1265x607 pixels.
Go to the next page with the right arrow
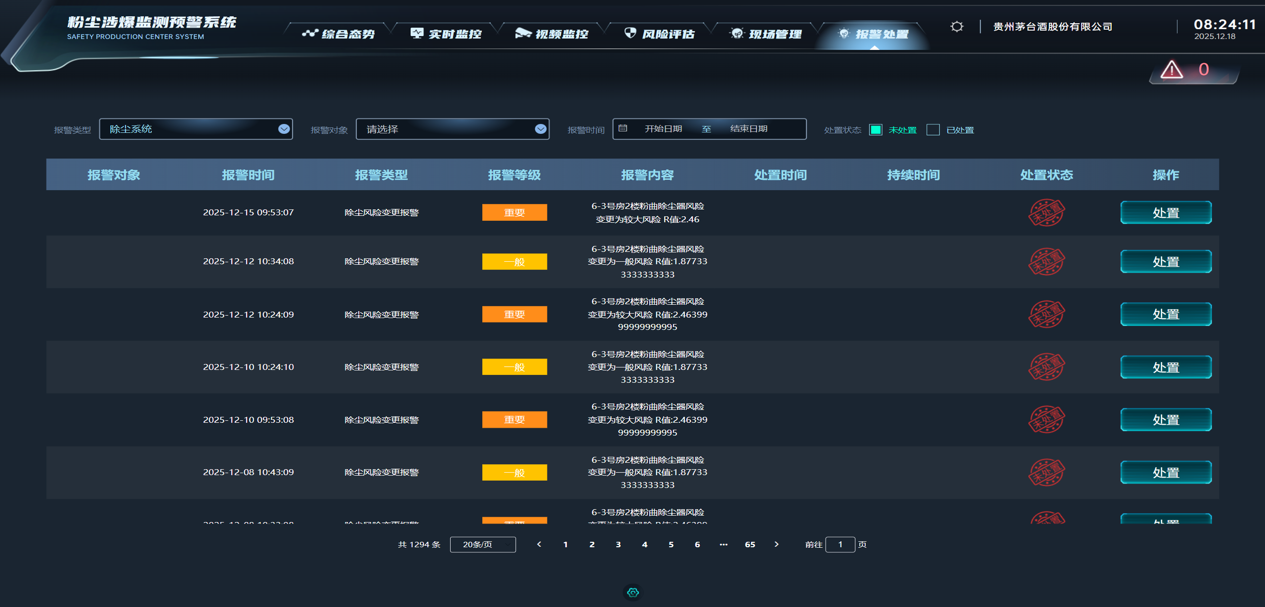click(776, 544)
